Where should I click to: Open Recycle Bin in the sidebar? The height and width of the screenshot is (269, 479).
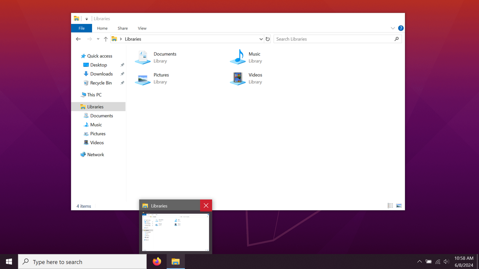coord(101,83)
